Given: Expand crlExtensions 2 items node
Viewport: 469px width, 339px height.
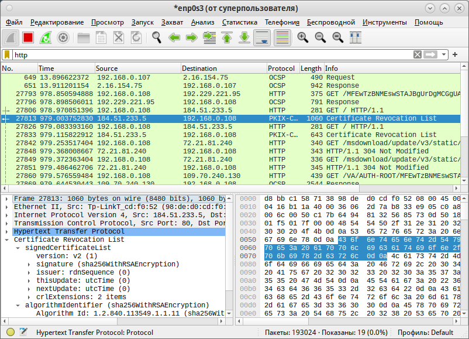Looking at the screenshot, I should click(29, 297).
